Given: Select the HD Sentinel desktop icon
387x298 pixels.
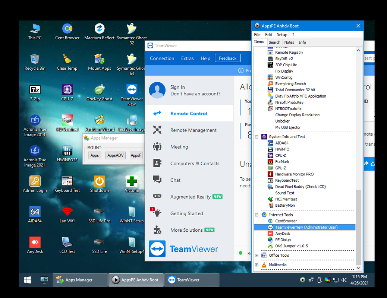Looking at the screenshot, I should (67, 123).
